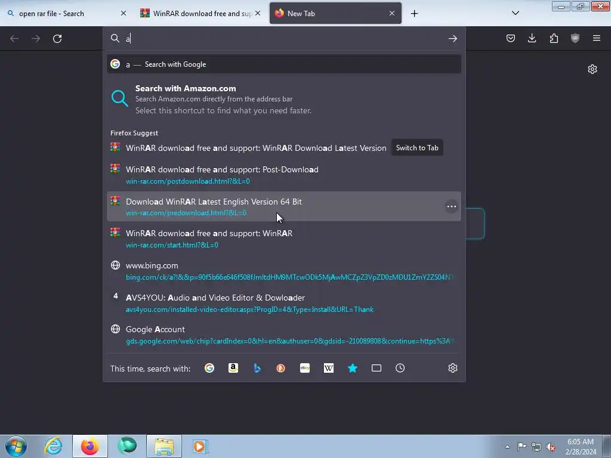Open the media player taskbar icon
611x458 pixels.
click(200, 446)
